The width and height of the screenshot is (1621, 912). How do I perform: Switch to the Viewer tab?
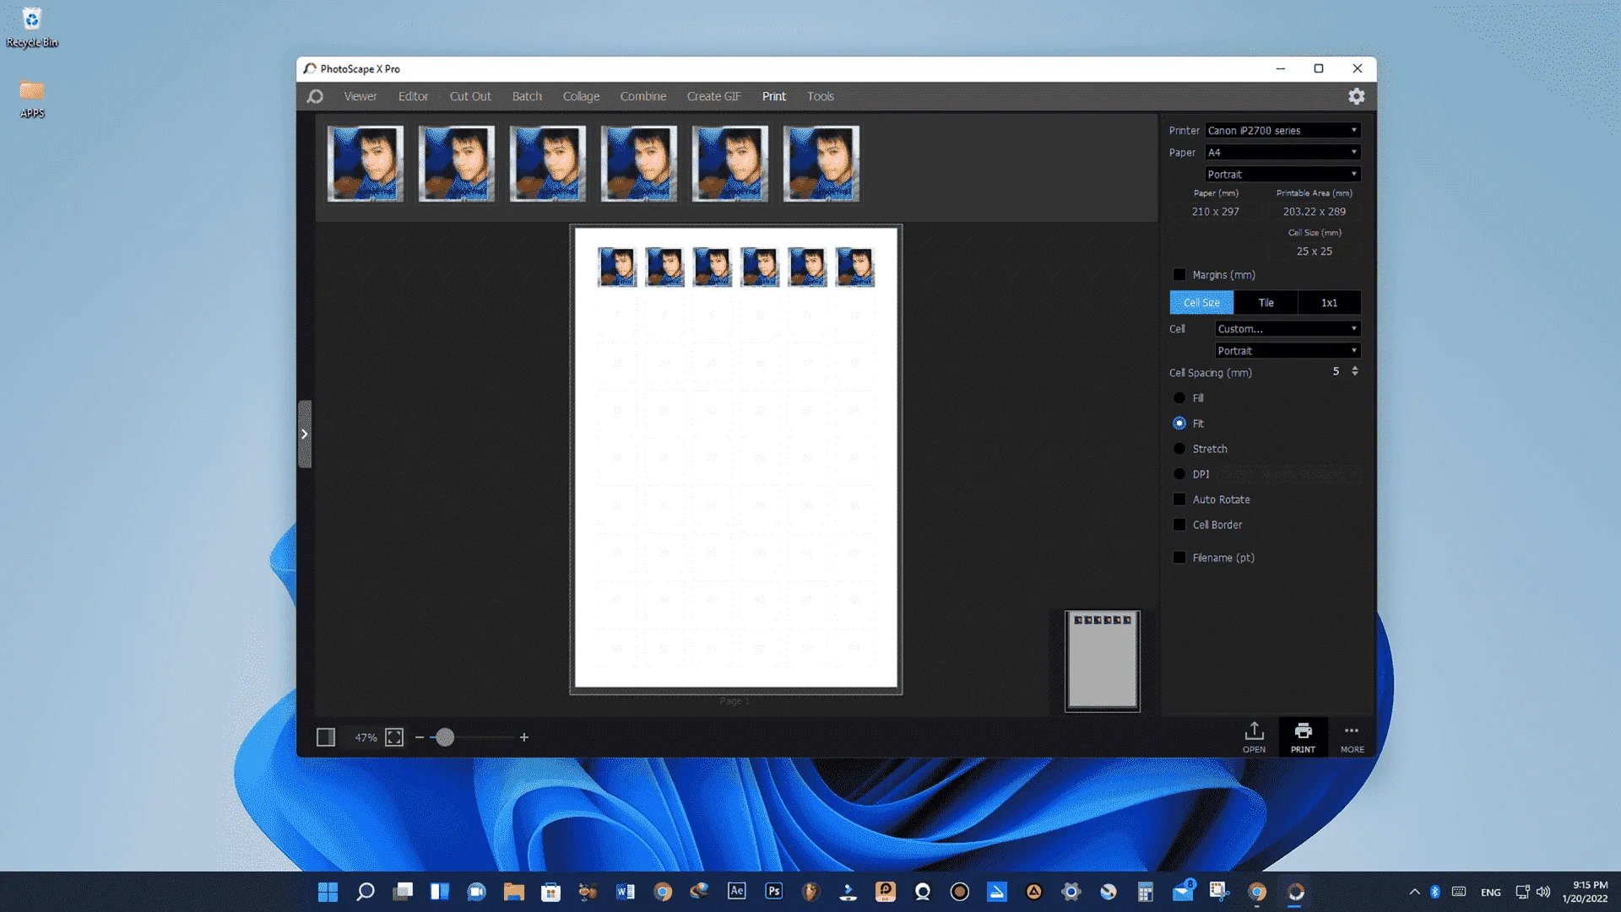361,96
